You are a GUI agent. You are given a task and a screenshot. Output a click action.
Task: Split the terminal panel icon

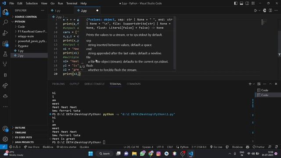pyautogui.click(x=259, y=84)
